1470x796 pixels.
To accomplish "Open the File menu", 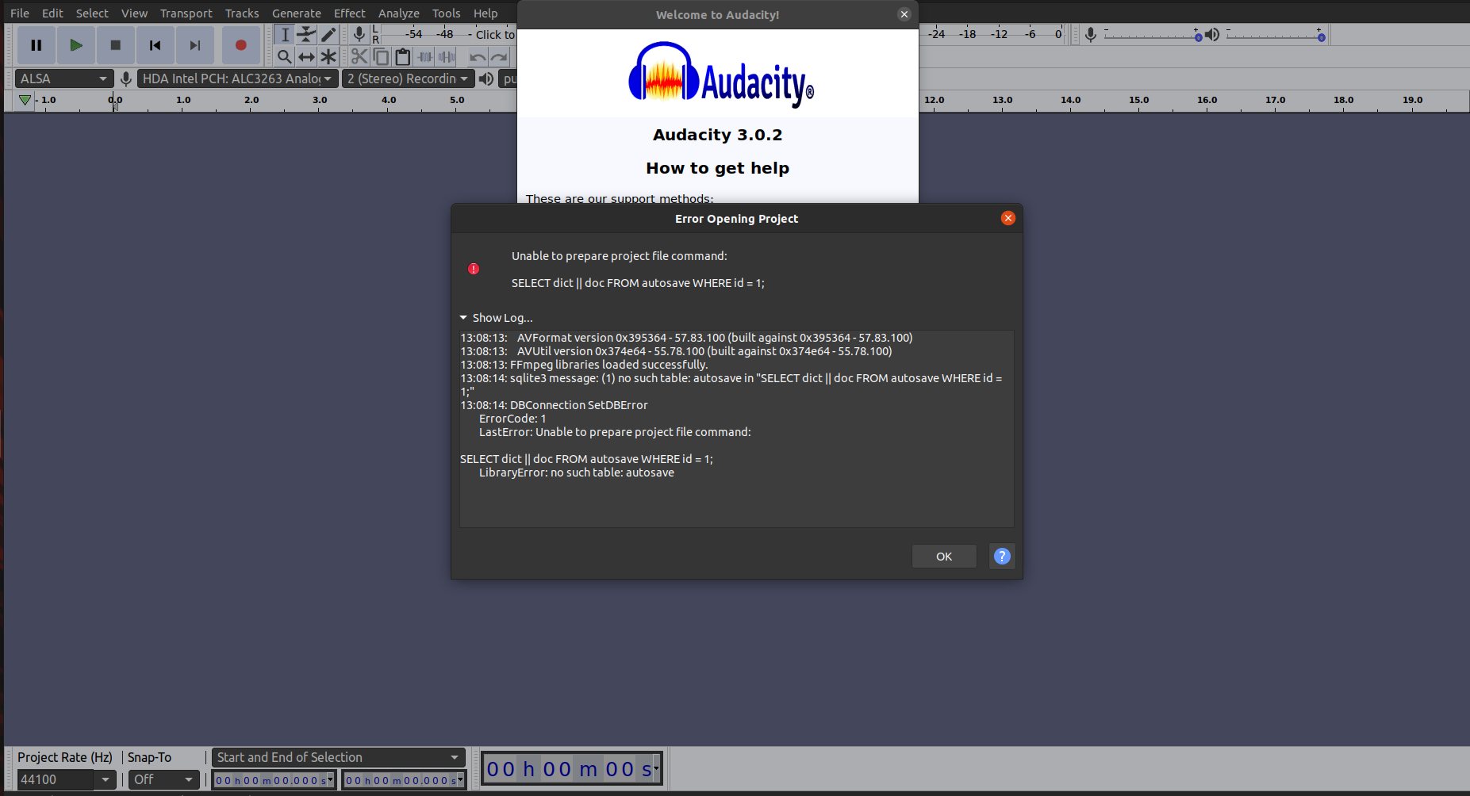I will click(20, 13).
